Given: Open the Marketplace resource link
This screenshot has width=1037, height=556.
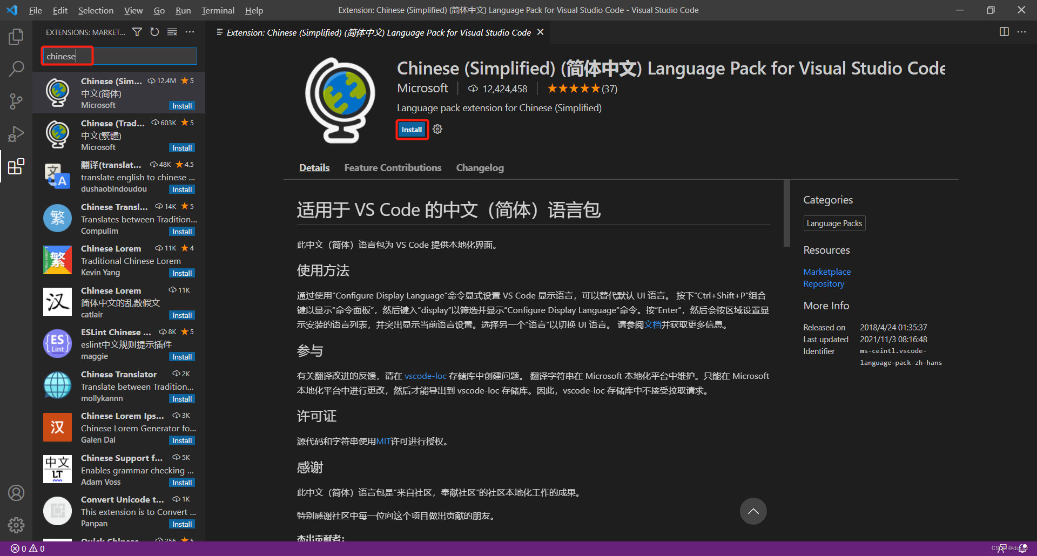Looking at the screenshot, I should tap(827, 272).
